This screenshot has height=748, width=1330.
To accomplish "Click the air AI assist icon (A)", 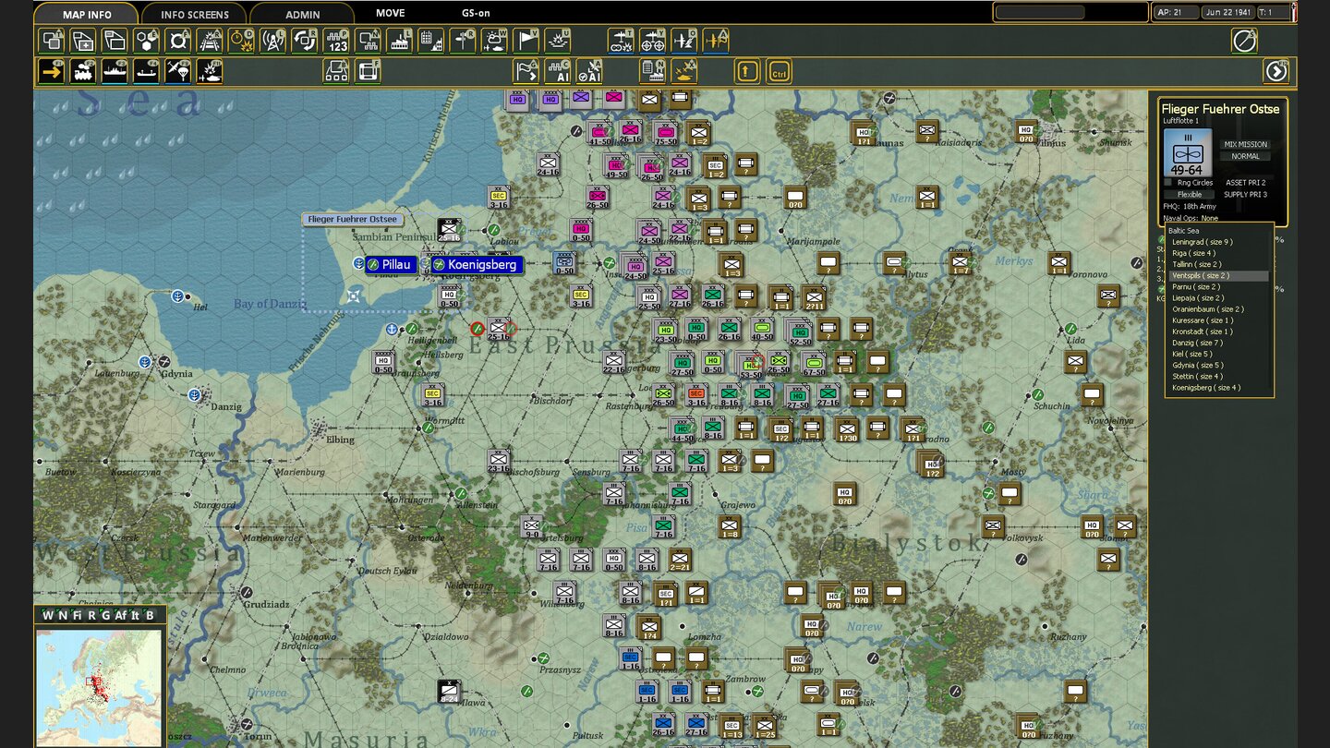I will tap(589, 71).
